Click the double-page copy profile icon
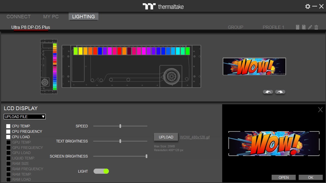This screenshot has height=183, width=326. 304,27
